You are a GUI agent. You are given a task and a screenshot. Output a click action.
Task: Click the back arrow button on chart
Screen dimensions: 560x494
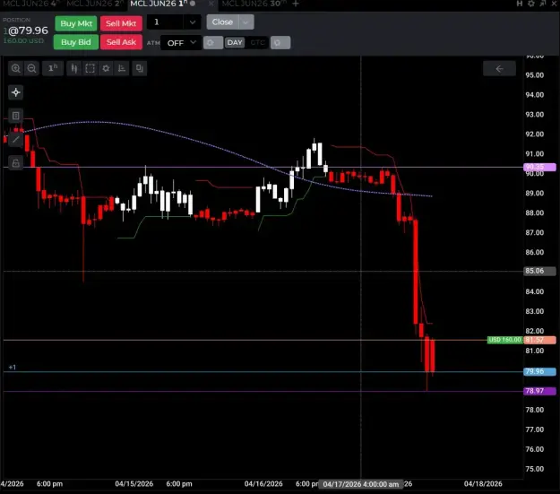(x=499, y=68)
